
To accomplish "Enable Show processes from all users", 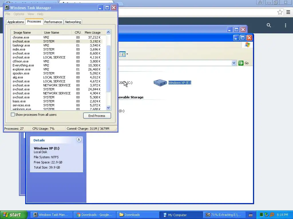I will [x=13, y=115].
